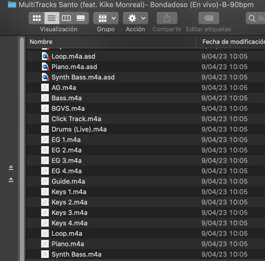Image resolution: width=265 pixels, height=261 pixels.
Task: Click the sidebar vertical scrollbar
Action: [x=22, y=149]
